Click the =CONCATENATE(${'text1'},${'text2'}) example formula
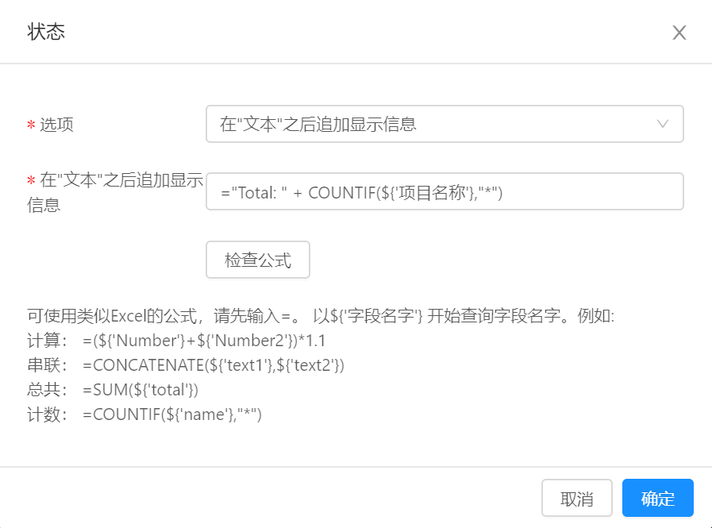Image resolution: width=712 pixels, height=528 pixels. [214, 365]
